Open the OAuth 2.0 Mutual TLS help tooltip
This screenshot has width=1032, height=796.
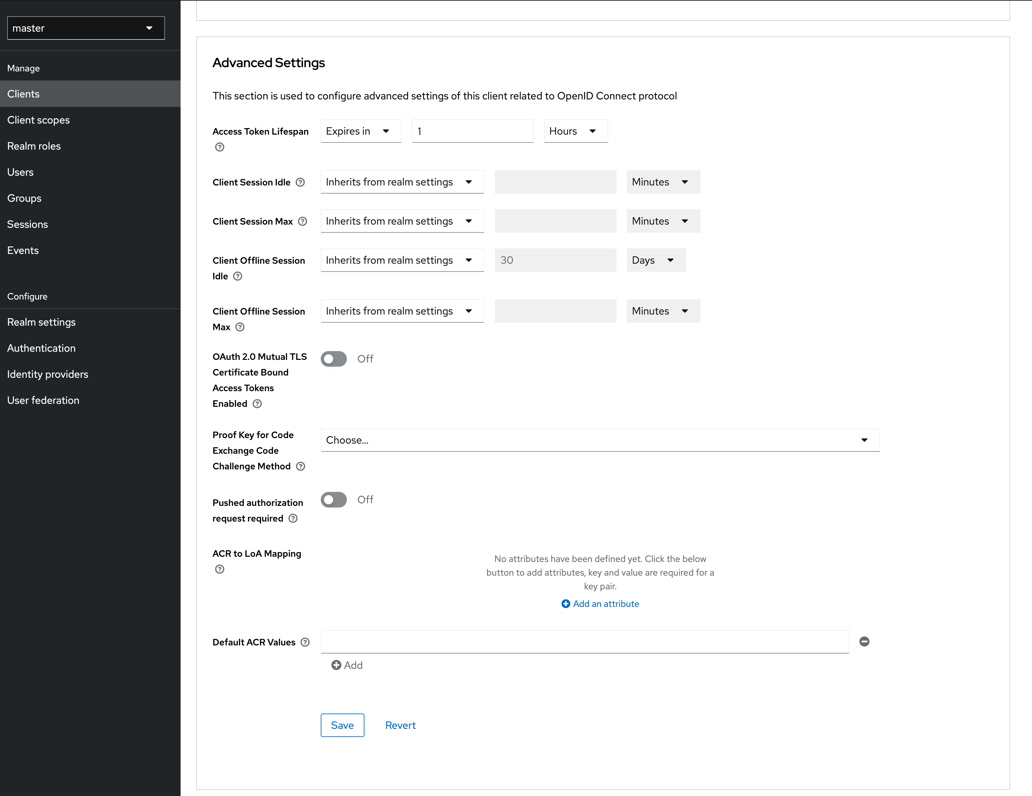[257, 404]
